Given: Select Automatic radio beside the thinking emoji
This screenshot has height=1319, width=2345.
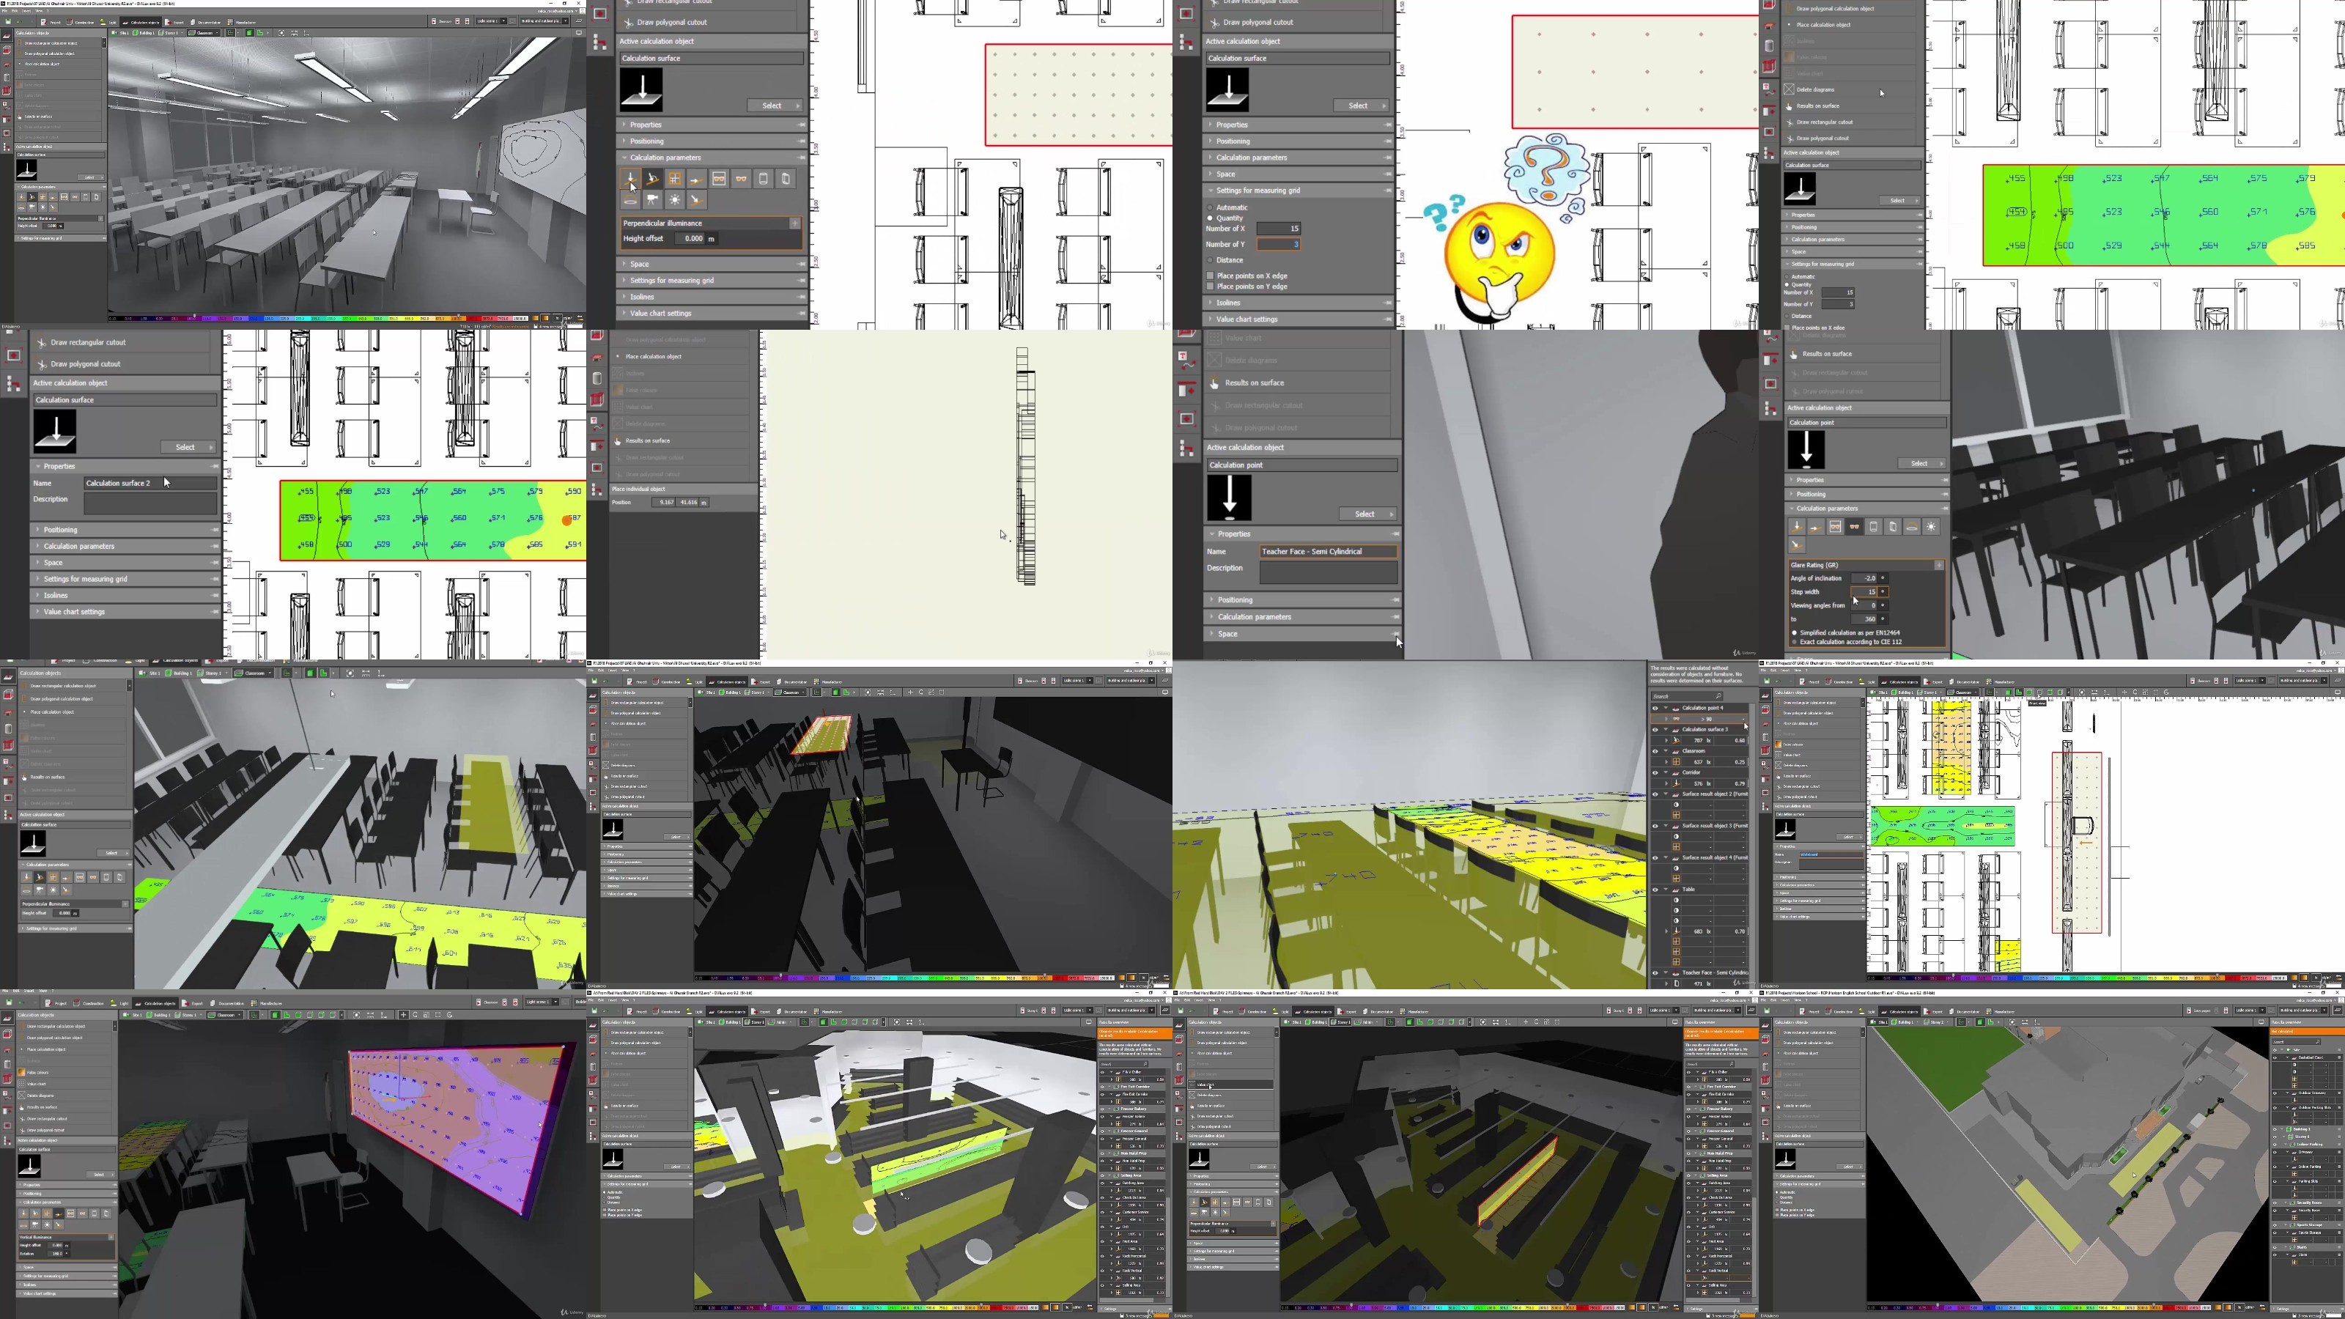Looking at the screenshot, I should [1210, 207].
